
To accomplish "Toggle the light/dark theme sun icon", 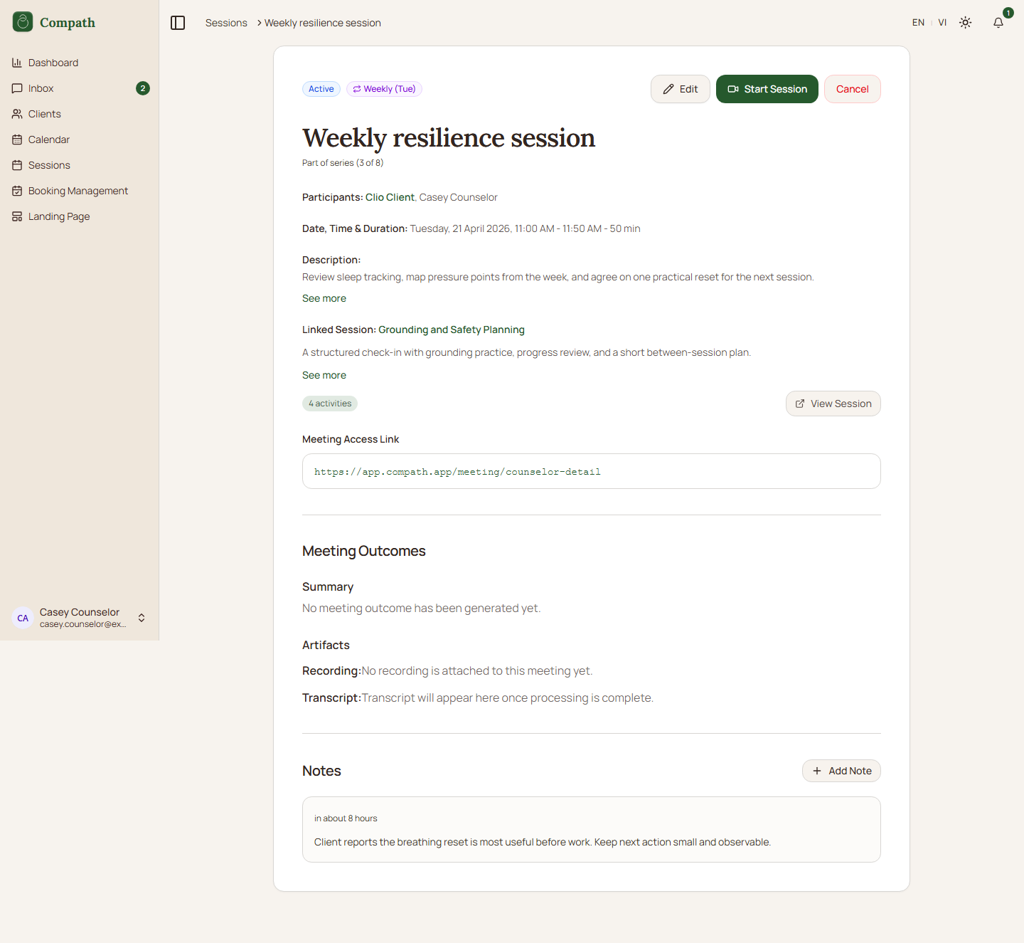I will coord(965,23).
